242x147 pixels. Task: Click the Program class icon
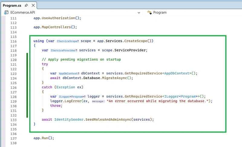tap(149, 12)
